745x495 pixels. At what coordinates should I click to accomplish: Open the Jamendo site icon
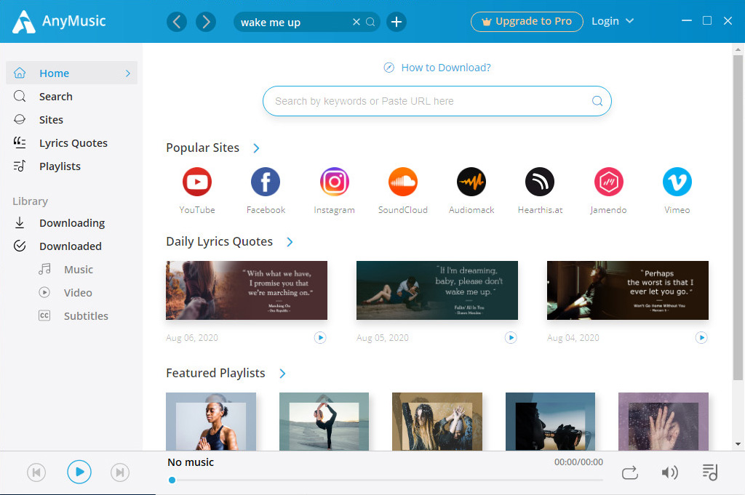pos(609,182)
